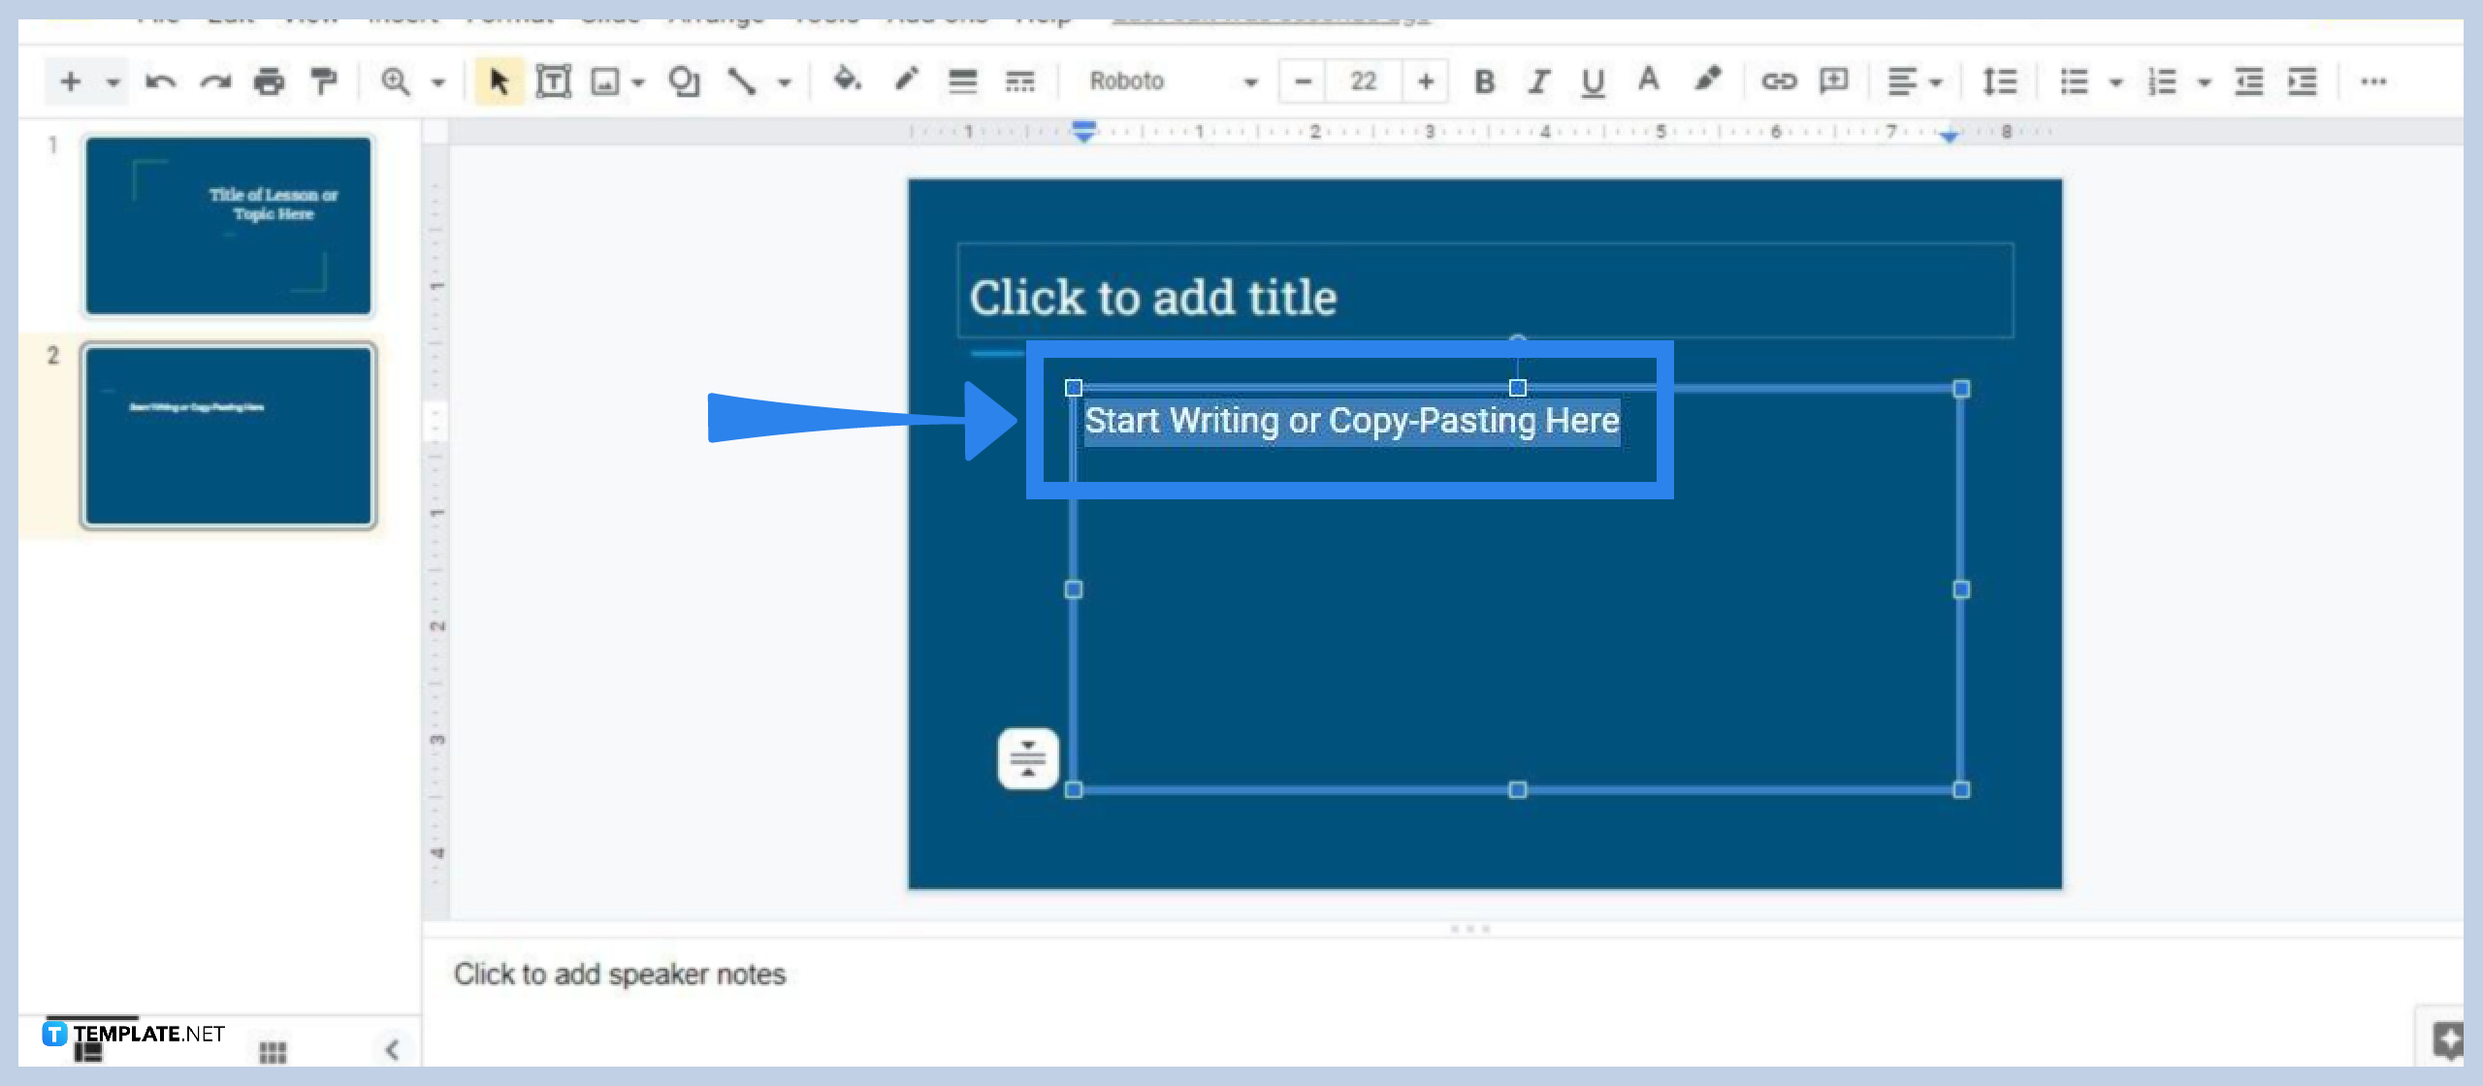This screenshot has width=2483, height=1086.
Task: Toggle underline formatting
Action: [1592, 81]
